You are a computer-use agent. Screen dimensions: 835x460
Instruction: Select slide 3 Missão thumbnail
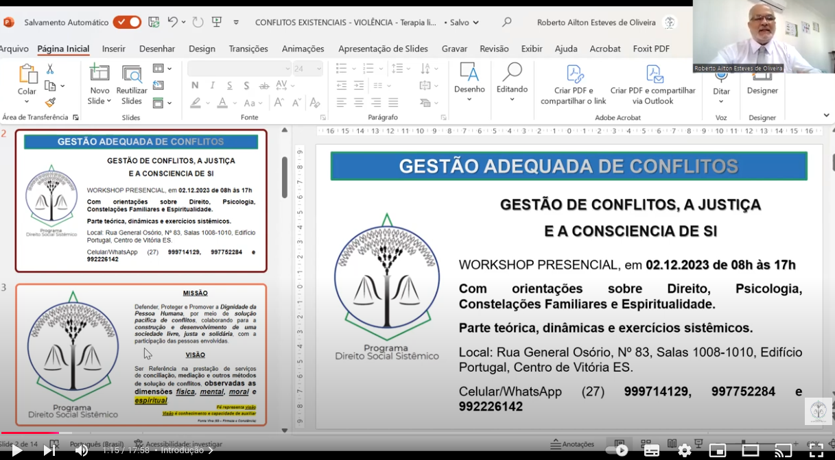[x=141, y=355]
